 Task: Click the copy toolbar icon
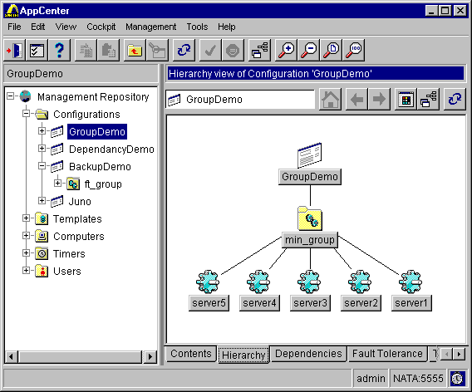click(86, 50)
